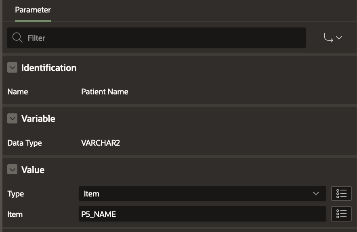Click the Go to Group arrow icon
The image size is (357, 232).
[x=328, y=38]
